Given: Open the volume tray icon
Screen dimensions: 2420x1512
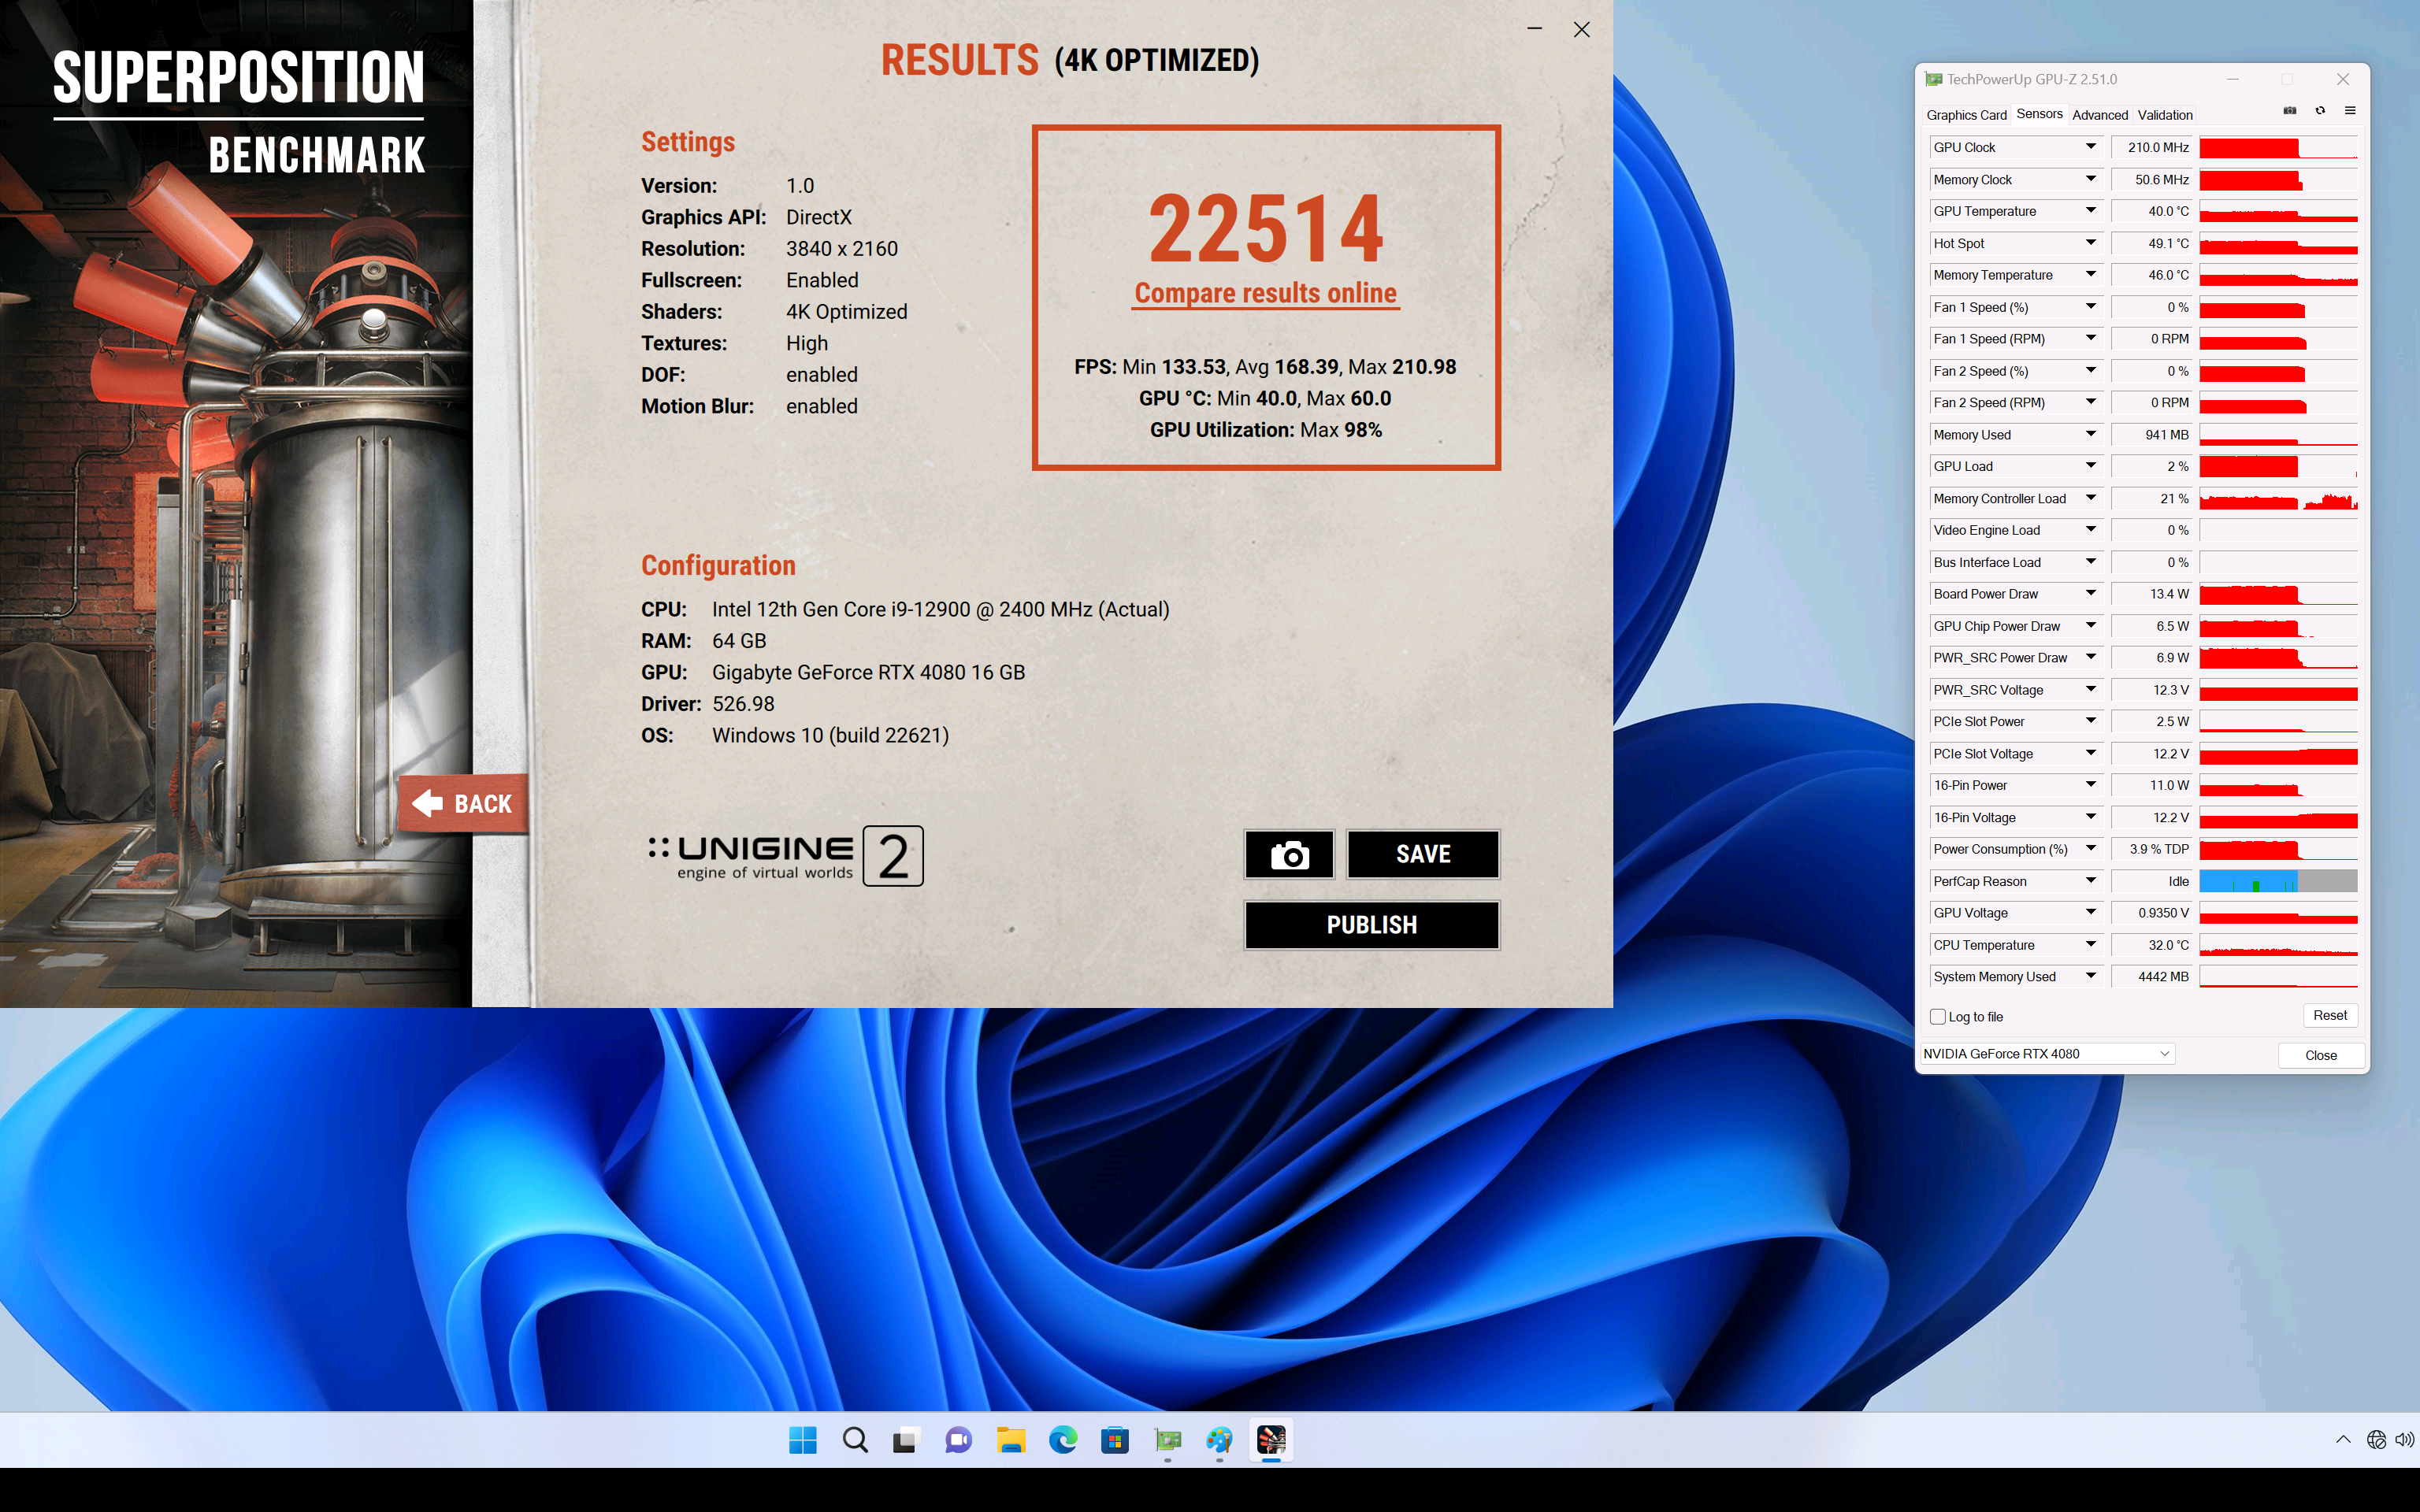Looking at the screenshot, I should tap(2404, 1440).
